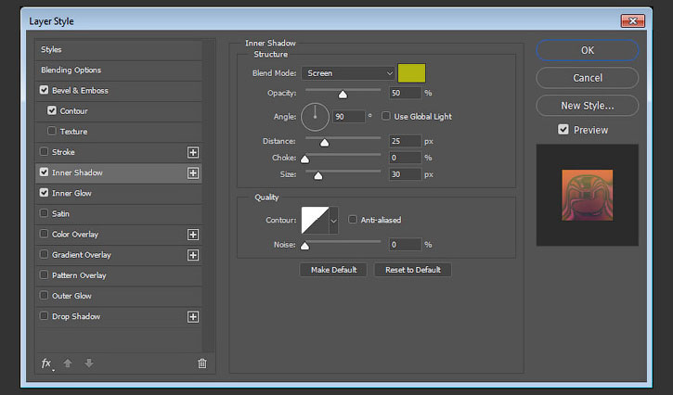Add another Stroke with plus icon
This screenshot has height=395, width=673.
pyautogui.click(x=193, y=152)
